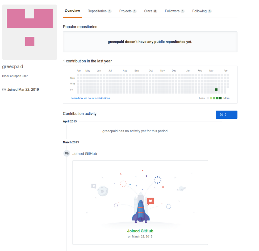Screen dimensions: 259x251
Task: Open Learn how we count contributions link
Action: pos(91,98)
